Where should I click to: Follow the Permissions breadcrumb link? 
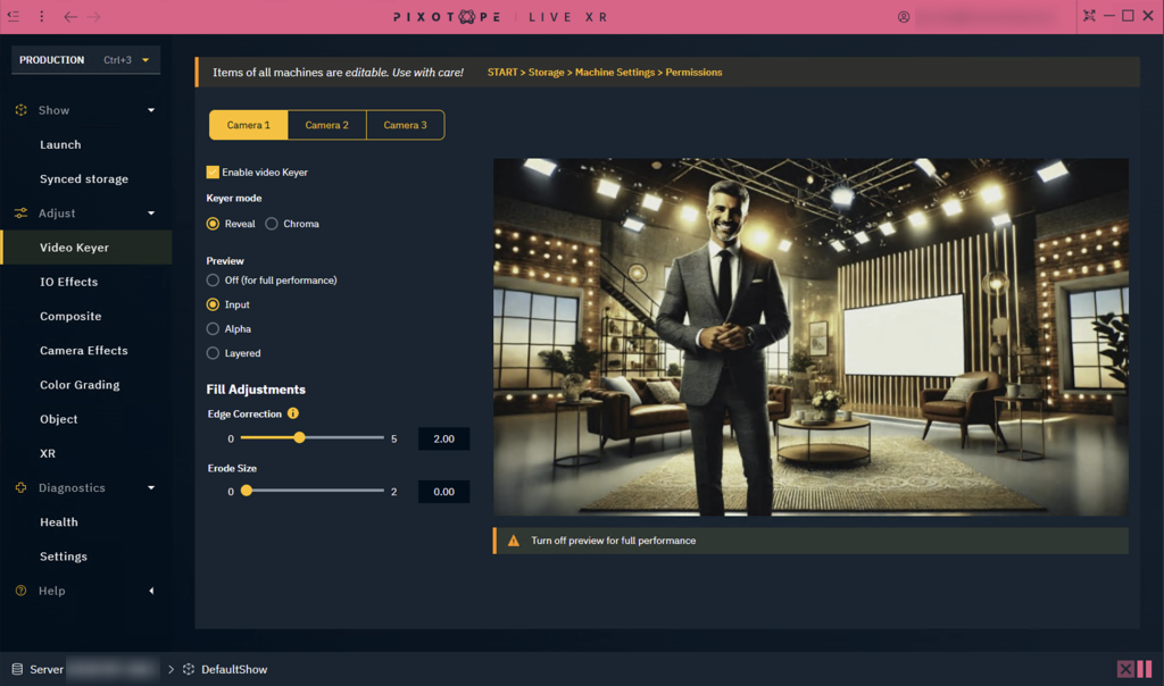pyautogui.click(x=693, y=72)
